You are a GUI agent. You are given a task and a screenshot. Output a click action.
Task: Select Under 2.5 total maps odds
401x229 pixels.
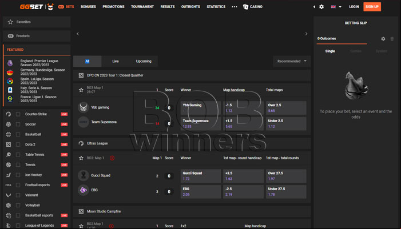(286, 123)
